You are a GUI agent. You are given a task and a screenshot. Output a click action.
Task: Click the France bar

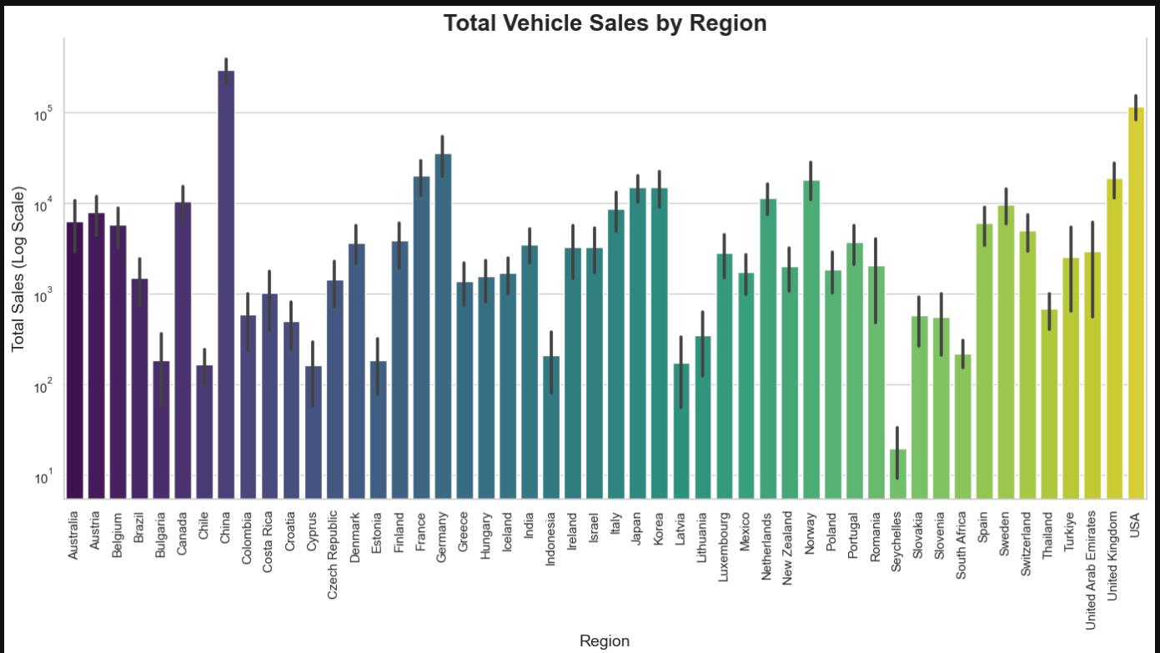point(421,337)
